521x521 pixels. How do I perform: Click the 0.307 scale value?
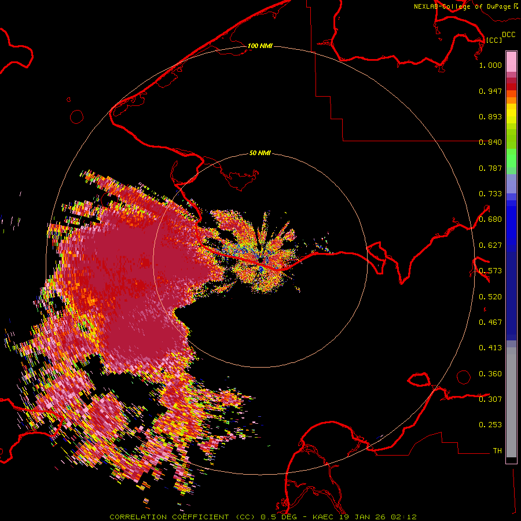tap(490, 399)
